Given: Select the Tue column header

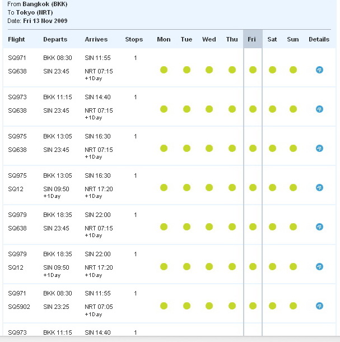Looking at the screenshot, I should click(187, 39).
